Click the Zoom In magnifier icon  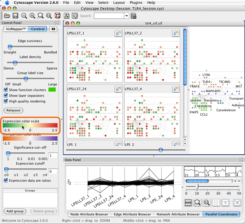[x=32, y=16]
